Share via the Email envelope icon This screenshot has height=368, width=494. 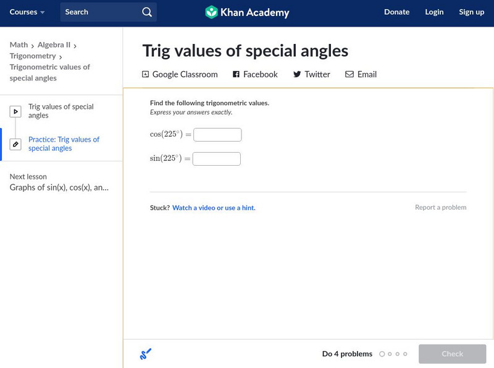pyautogui.click(x=350, y=74)
